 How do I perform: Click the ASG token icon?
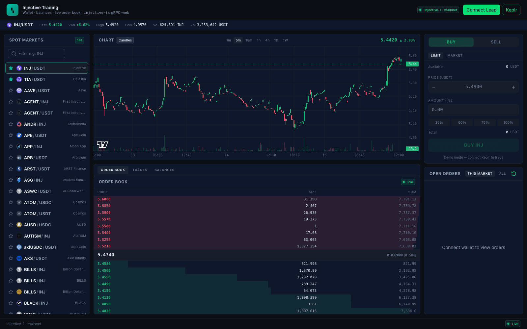click(x=19, y=180)
